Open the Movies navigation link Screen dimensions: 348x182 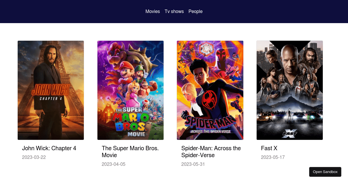pyautogui.click(x=153, y=12)
